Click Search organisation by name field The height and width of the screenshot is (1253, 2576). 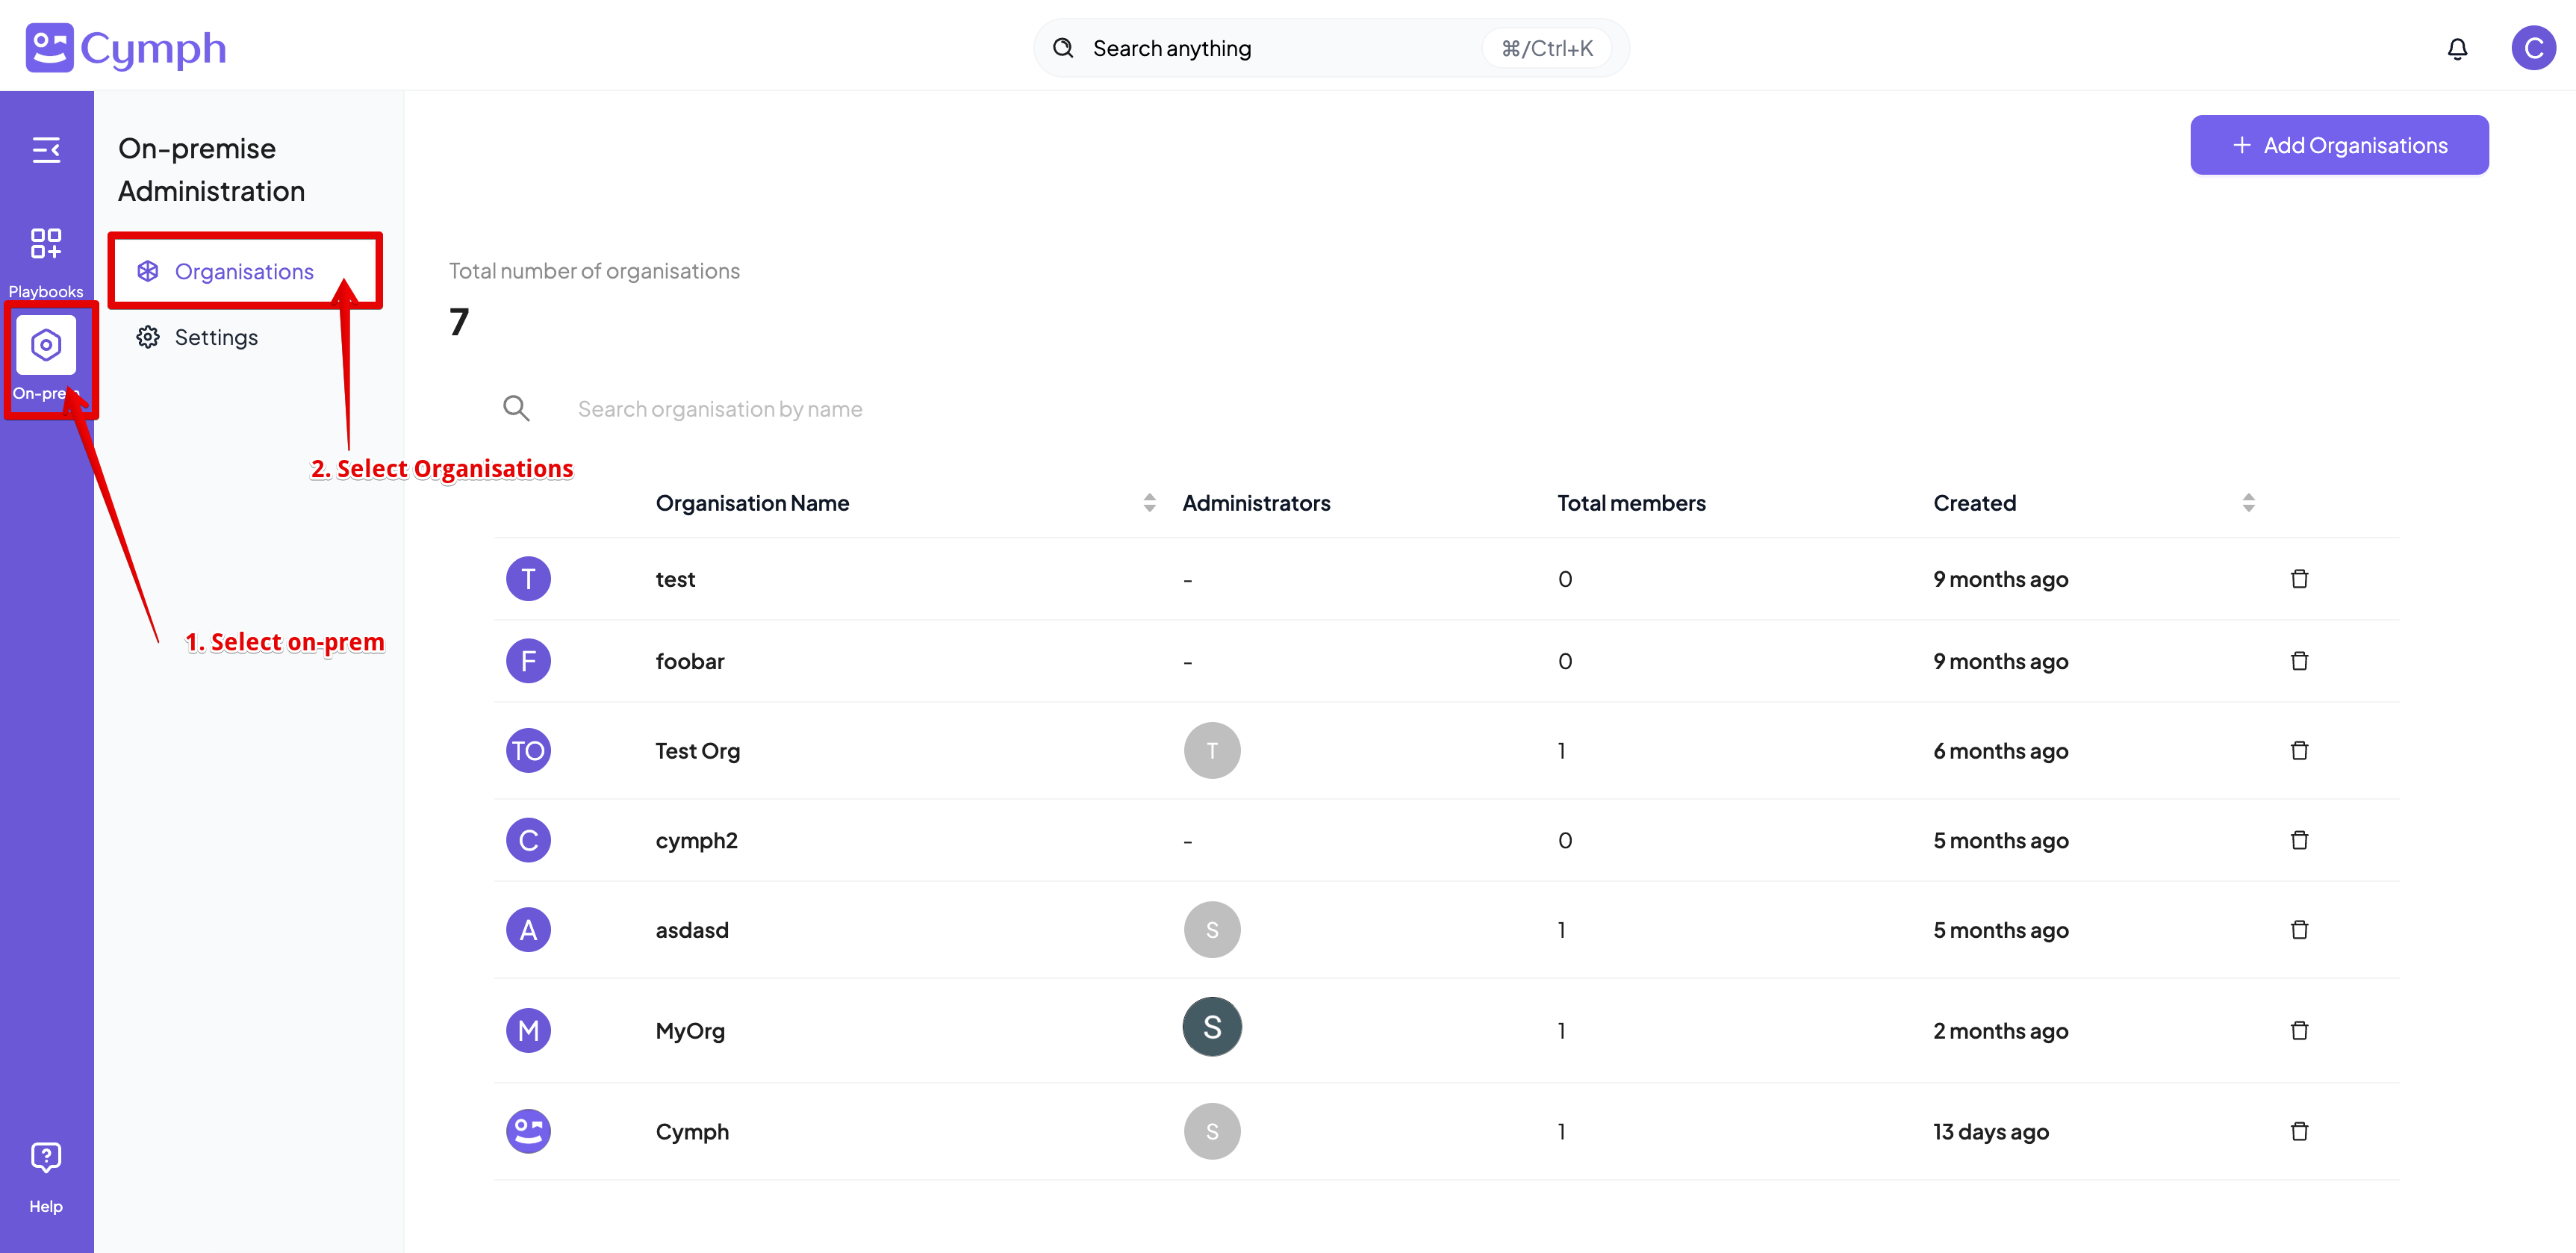click(720, 409)
